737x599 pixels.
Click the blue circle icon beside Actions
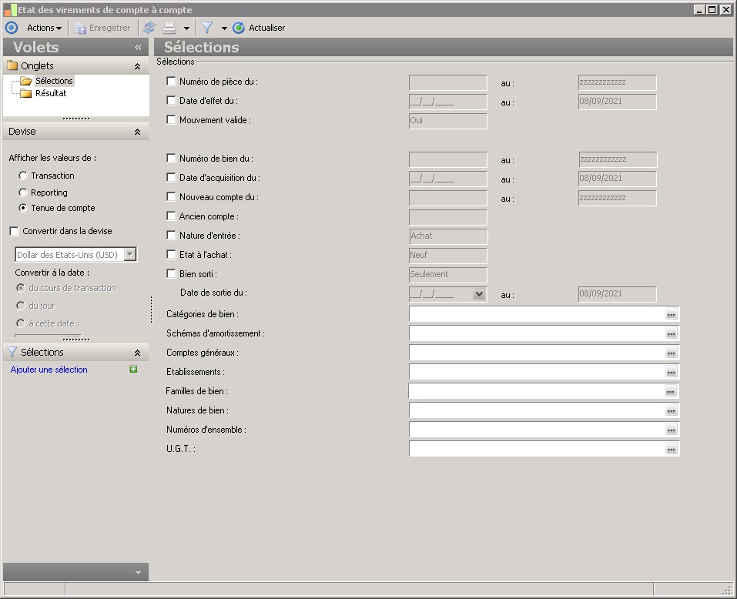pos(12,28)
